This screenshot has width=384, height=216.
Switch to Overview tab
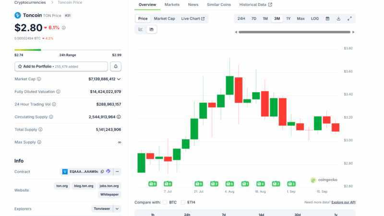[147, 5]
